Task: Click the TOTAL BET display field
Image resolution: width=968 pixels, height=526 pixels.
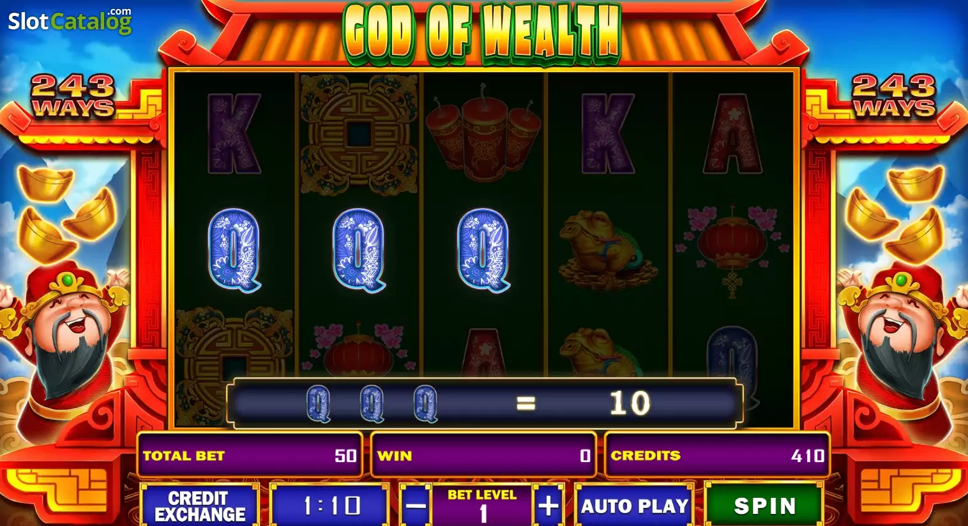Action: 250,455
